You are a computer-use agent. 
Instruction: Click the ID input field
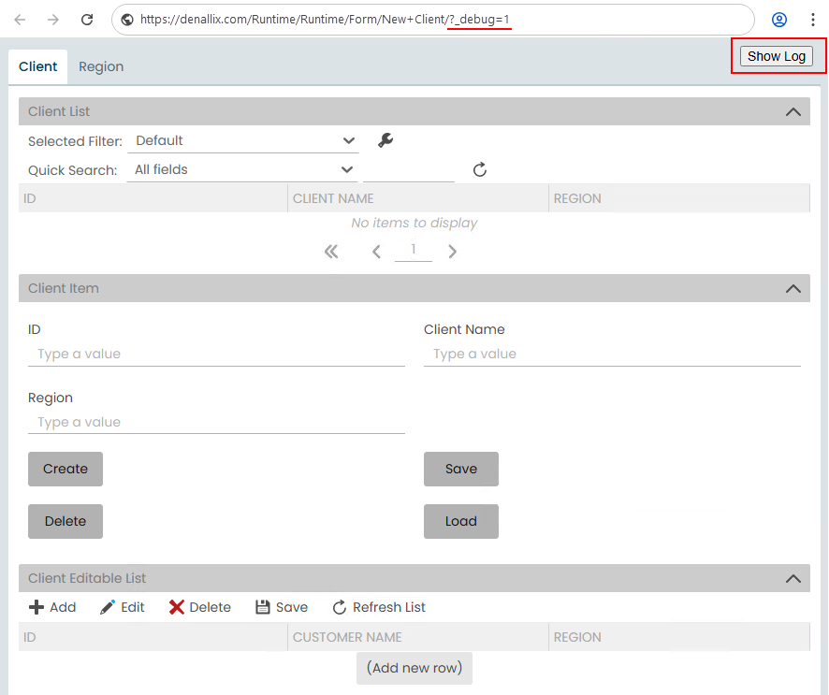pos(216,354)
